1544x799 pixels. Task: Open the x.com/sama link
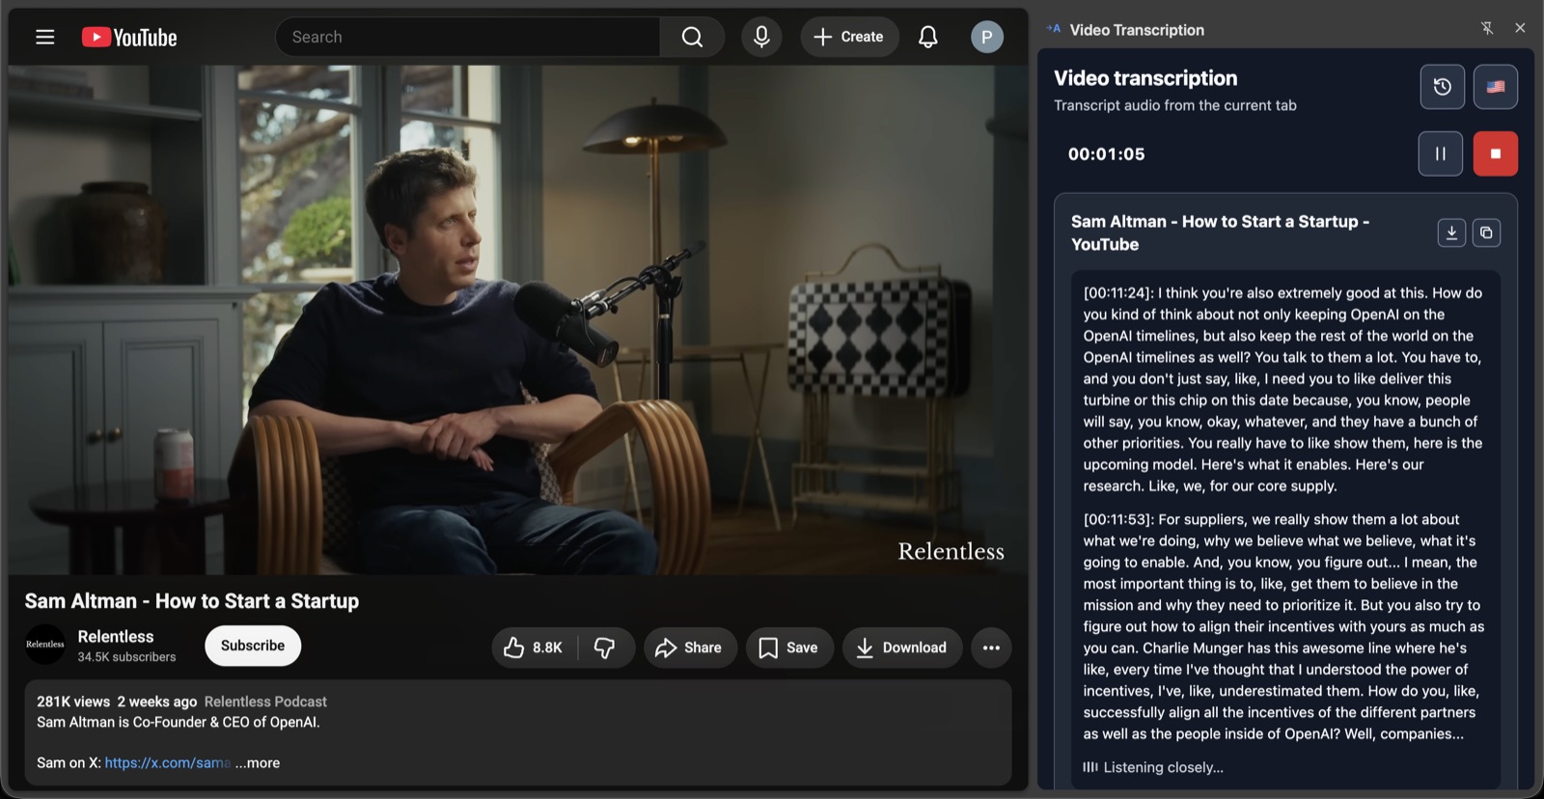pyautogui.click(x=167, y=762)
